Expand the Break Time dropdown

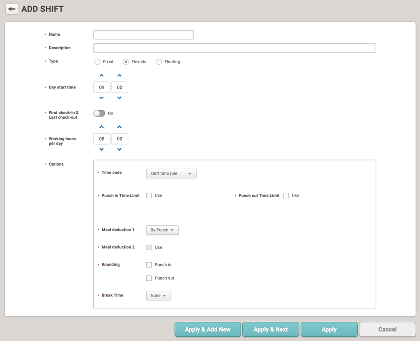point(158,296)
